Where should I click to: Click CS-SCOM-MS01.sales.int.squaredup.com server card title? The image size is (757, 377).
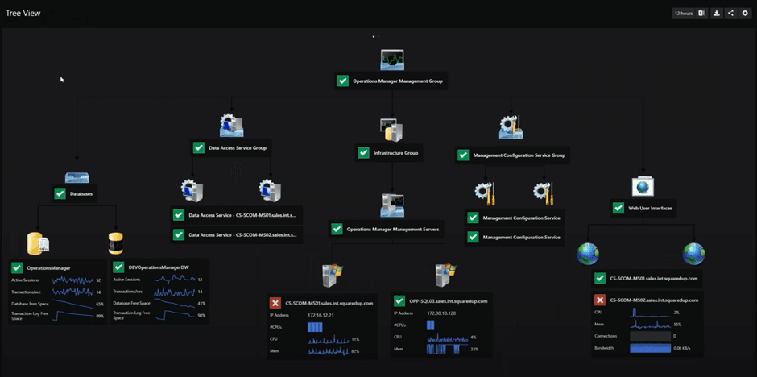point(329,304)
